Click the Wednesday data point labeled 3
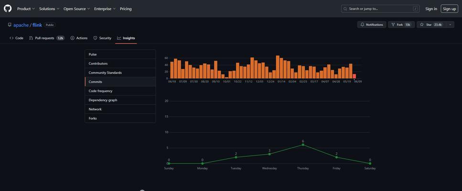Screen dimensions: 462x191 tap(269, 154)
